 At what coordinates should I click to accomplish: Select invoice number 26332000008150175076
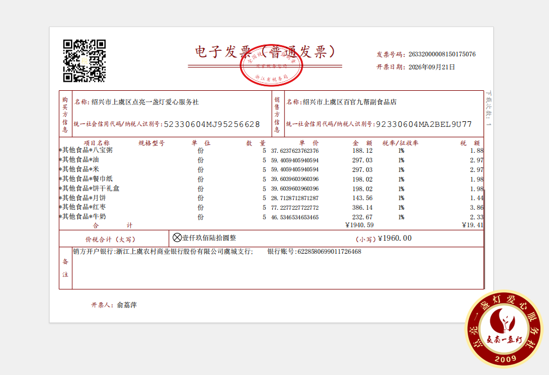point(442,54)
